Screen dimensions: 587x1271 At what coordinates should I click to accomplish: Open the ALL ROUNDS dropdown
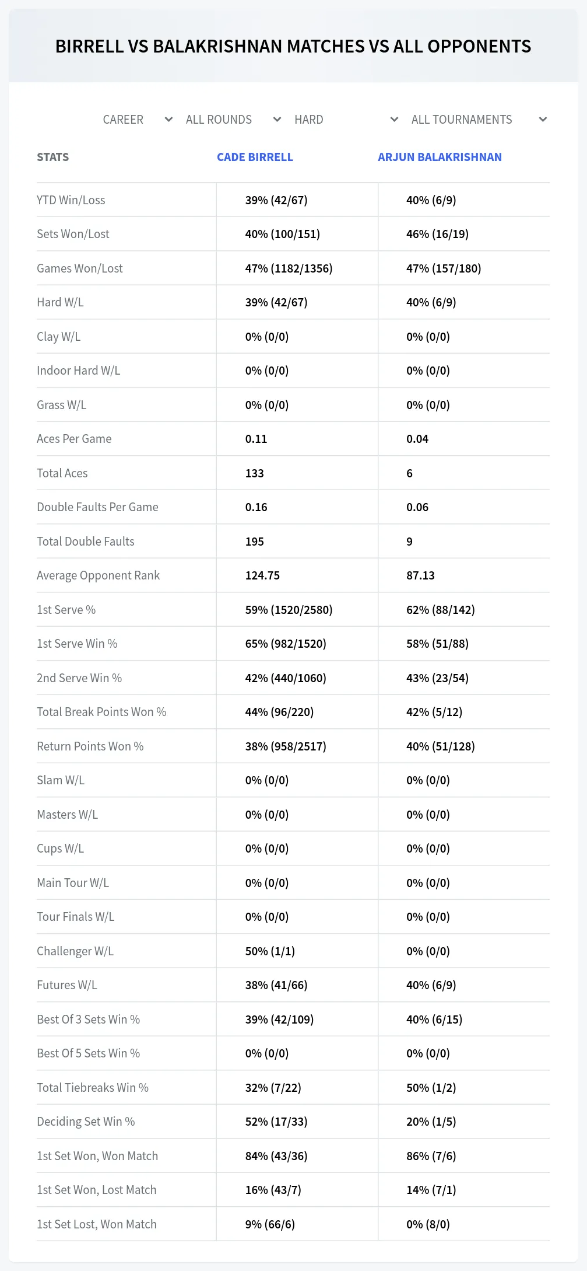(233, 120)
